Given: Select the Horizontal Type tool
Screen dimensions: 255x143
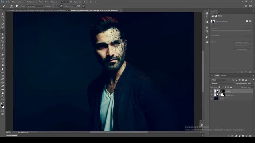Looking at the screenshot, I should (2, 45).
